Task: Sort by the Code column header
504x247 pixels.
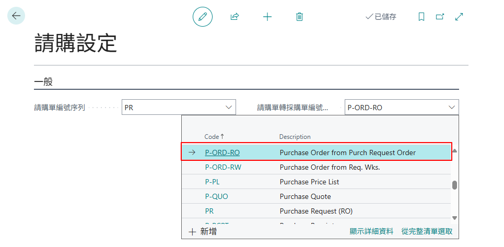Action: pos(214,136)
